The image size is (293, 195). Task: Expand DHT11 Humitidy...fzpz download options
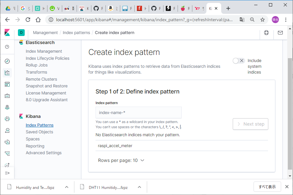139,187
